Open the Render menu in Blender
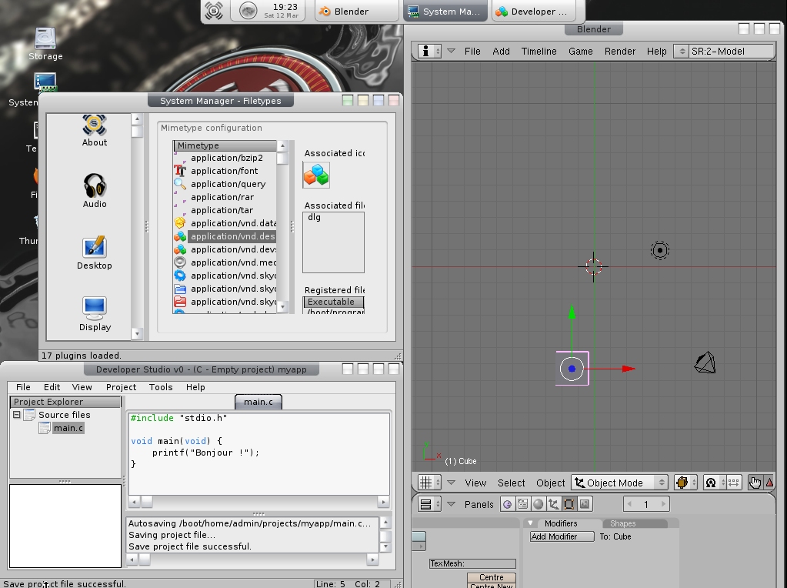This screenshot has width=787, height=588. (x=619, y=52)
